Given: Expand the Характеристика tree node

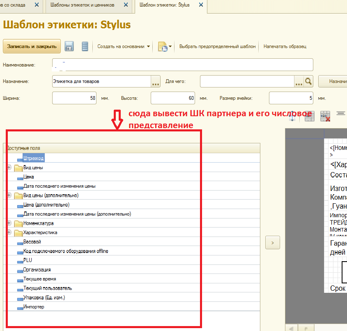Looking at the screenshot, I should [9, 232].
